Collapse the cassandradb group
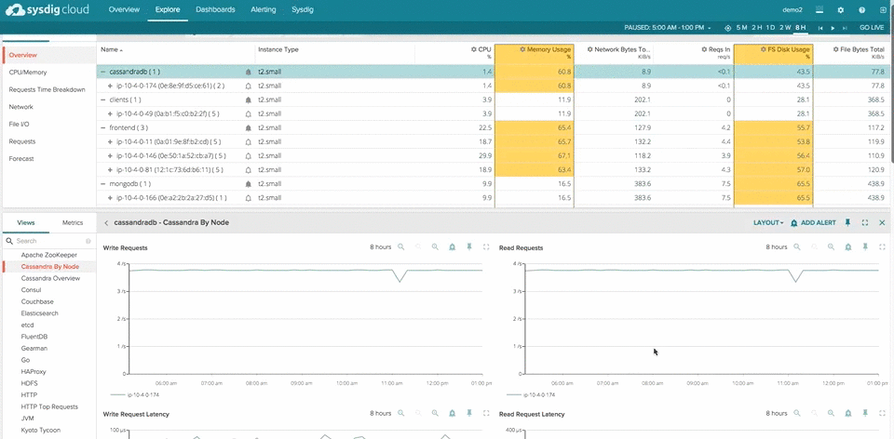 coord(103,73)
